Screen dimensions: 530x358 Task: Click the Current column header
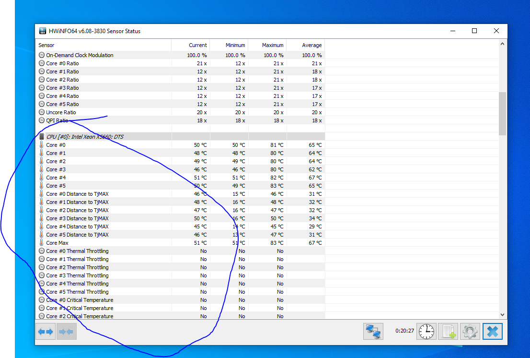191,45
